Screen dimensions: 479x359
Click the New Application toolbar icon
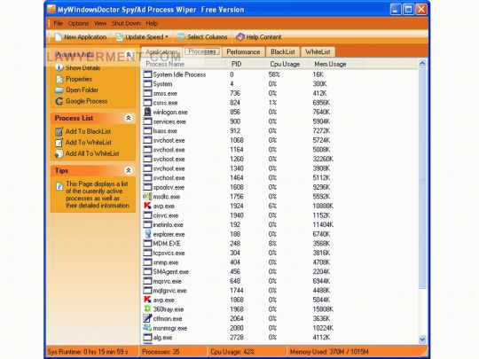tap(58, 37)
